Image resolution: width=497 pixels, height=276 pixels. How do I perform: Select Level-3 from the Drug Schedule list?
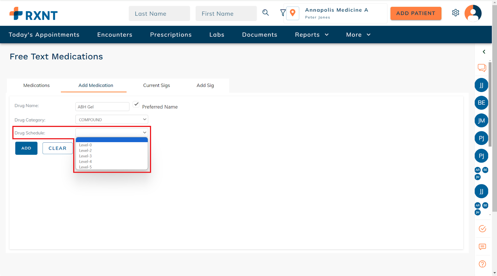(85, 156)
